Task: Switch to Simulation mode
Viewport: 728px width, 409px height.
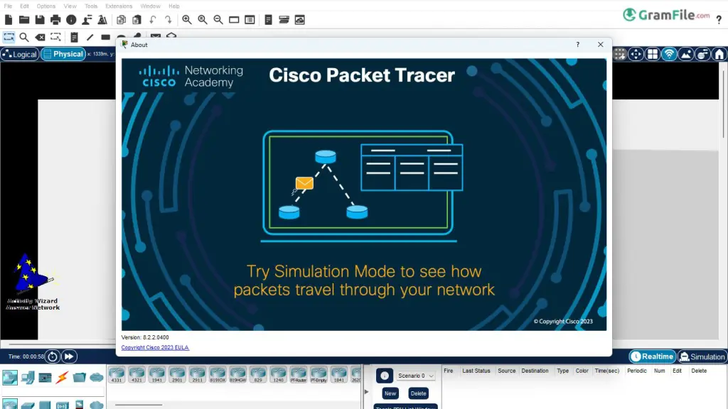Action: (x=702, y=356)
